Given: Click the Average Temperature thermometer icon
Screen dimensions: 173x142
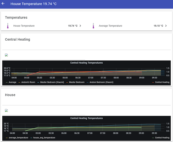Looking at the screenshot, I should tap(93, 26).
